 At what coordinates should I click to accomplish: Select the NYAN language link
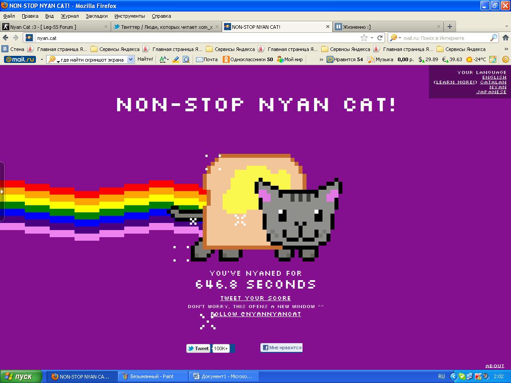coord(498,87)
